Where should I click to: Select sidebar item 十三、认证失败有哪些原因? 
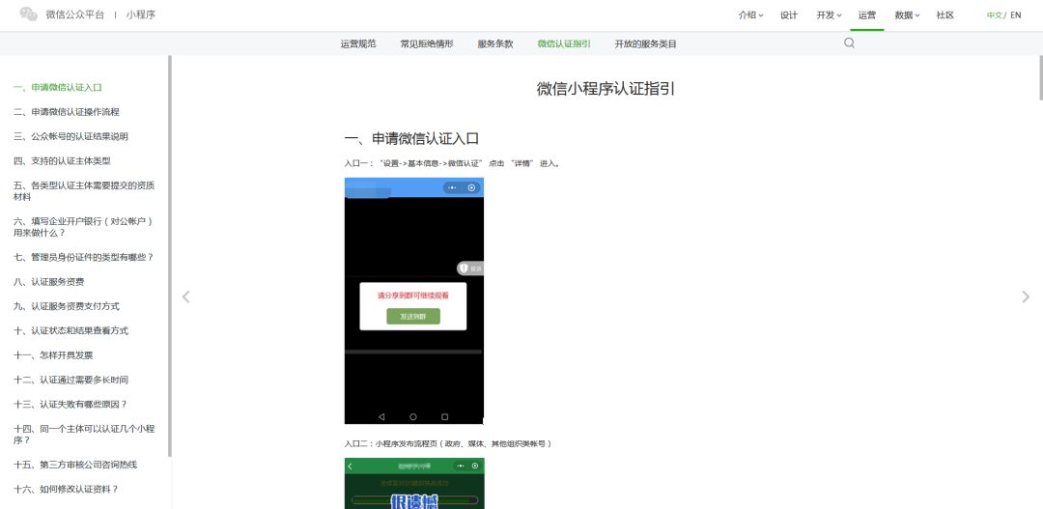(70, 404)
